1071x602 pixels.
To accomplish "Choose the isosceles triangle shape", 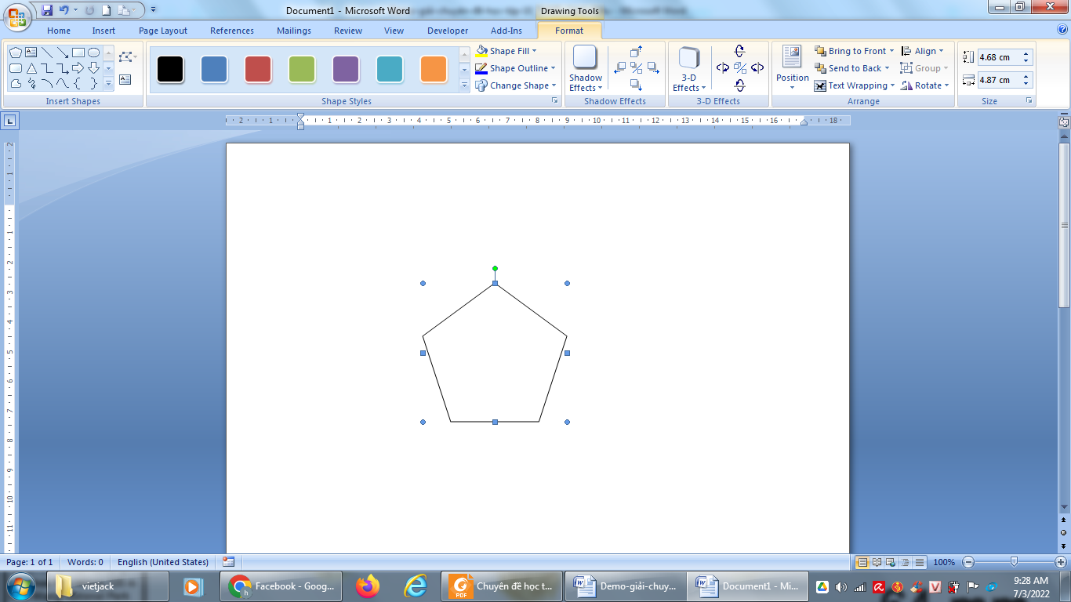I will [31, 68].
